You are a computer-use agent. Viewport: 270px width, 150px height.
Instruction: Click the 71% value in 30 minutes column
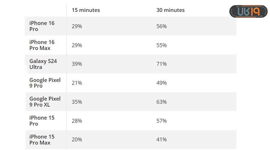[161, 64]
